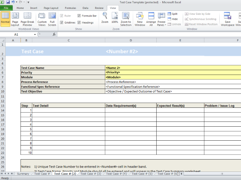
Task: Open the Freeze Panes dropdown
Action: pyautogui.click(x=161, y=19)
